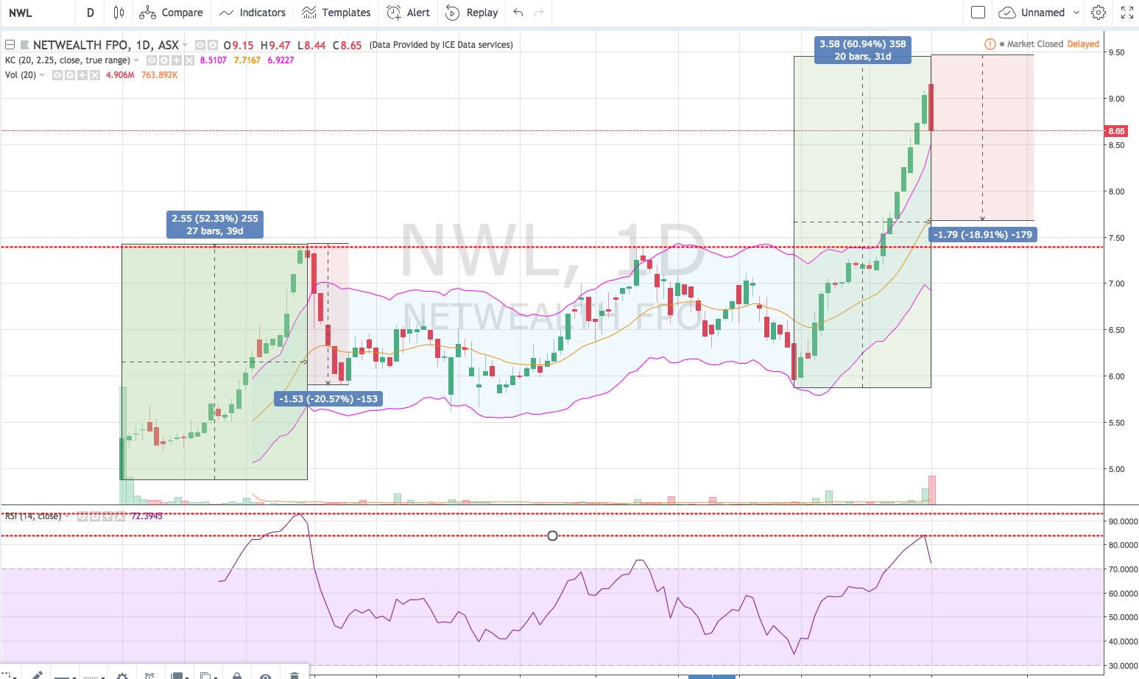The width and height of the screenshot is (1139, 679).
Task: Click the KC middle value 7.7167
Action: [247, 60]
